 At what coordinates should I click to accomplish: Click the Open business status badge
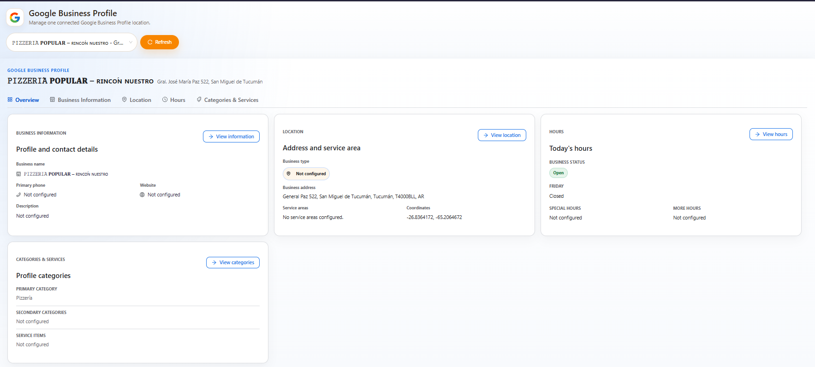[x=559, y=173]
